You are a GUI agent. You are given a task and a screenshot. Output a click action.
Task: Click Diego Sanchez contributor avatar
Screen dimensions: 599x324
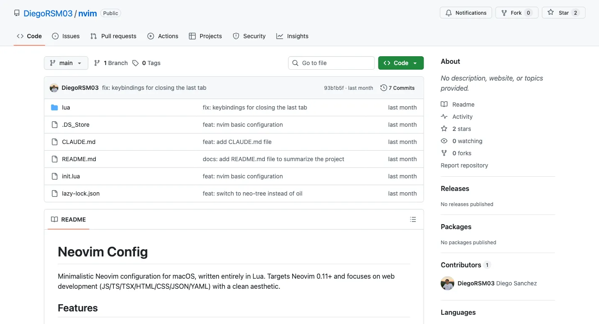[447, 283]
